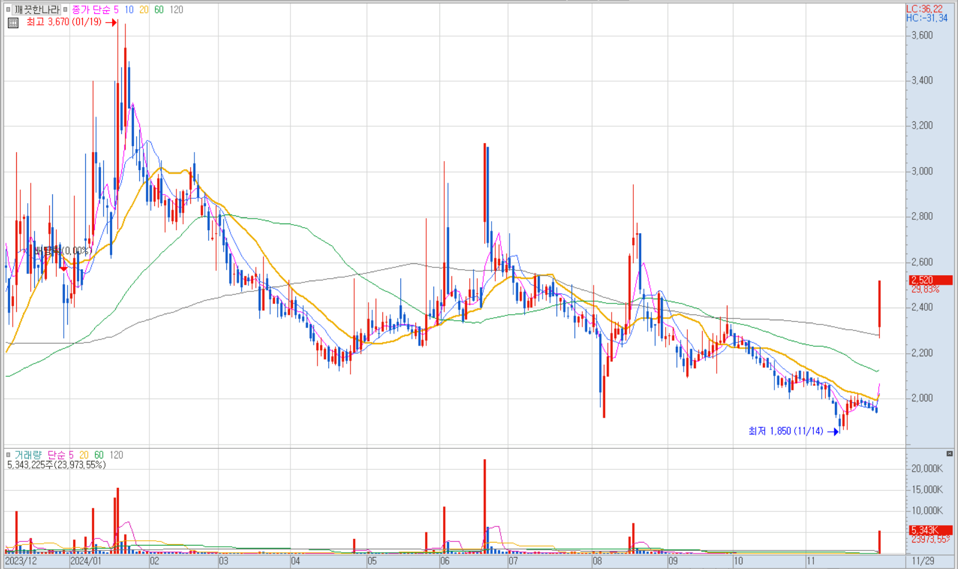Click the 11/29 end date label
Viewport: 958px width, 569px height.
pos(923,561)
